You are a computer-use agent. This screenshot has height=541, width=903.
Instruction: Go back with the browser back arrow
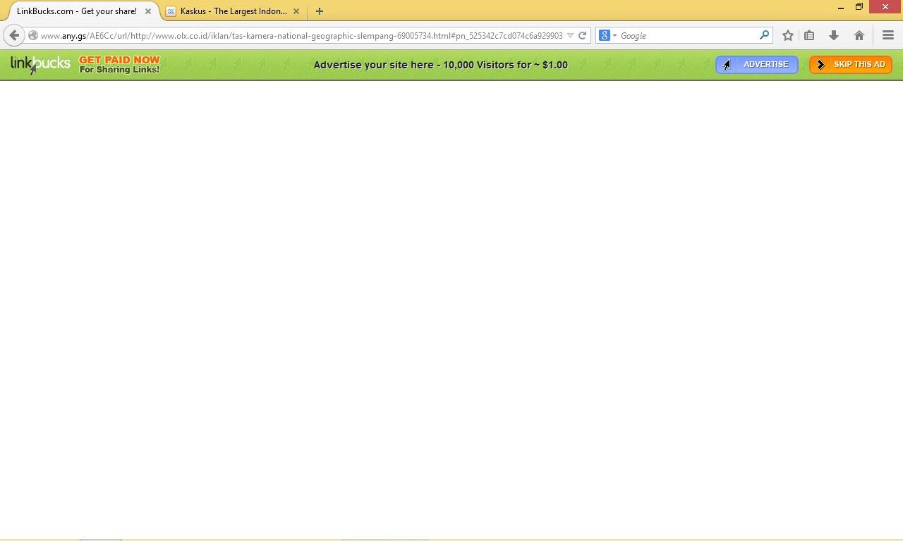point(14,35)
